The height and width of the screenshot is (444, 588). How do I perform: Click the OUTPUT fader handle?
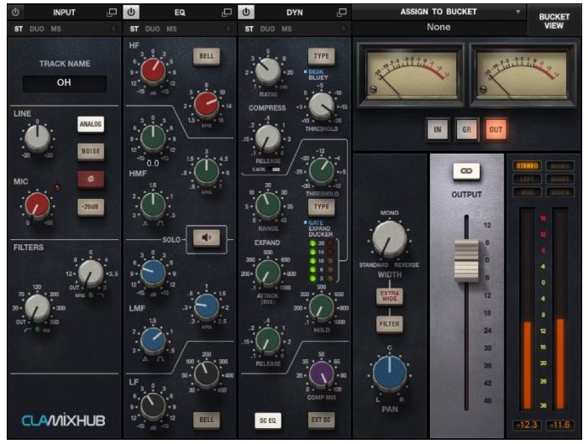[x=465, y=259]
